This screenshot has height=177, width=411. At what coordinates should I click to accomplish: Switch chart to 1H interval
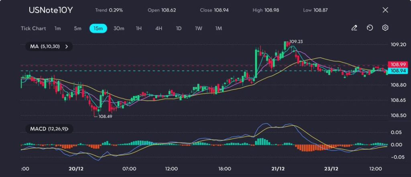click(x=139, y=28)
